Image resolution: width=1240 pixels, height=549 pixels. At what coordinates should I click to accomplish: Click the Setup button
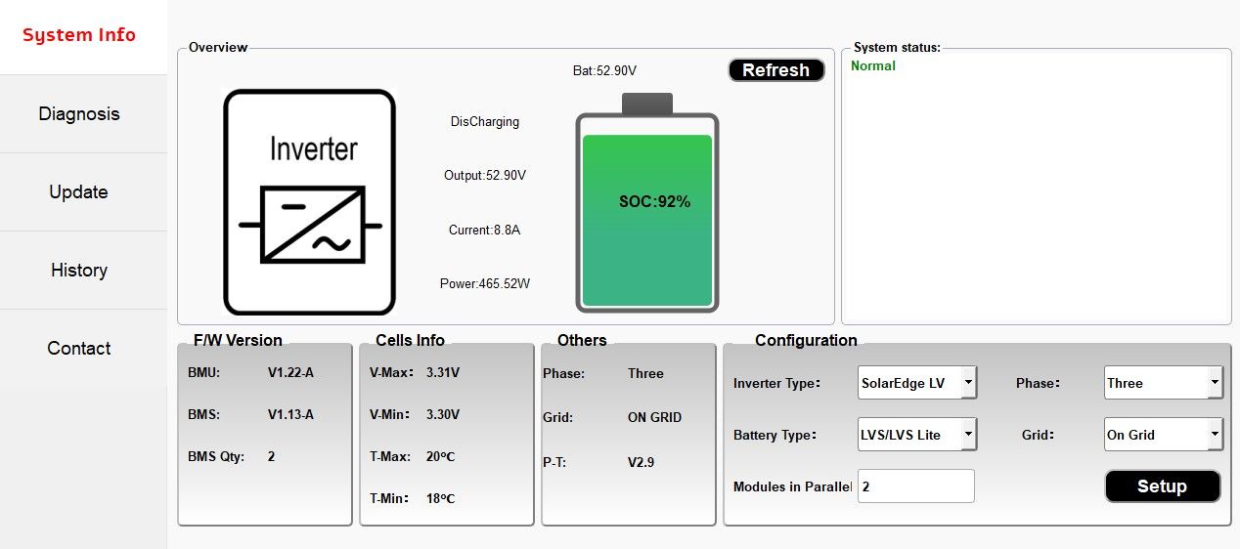point(1163,486)
